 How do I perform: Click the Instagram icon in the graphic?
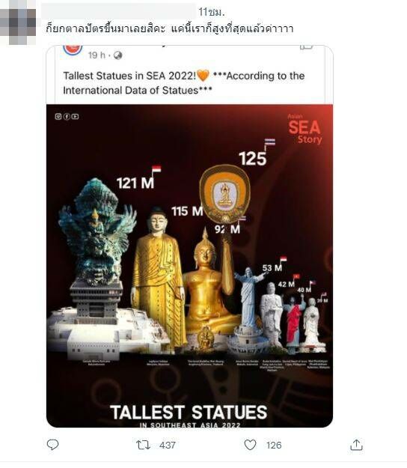pyautogui.click(x=58, y=116)
